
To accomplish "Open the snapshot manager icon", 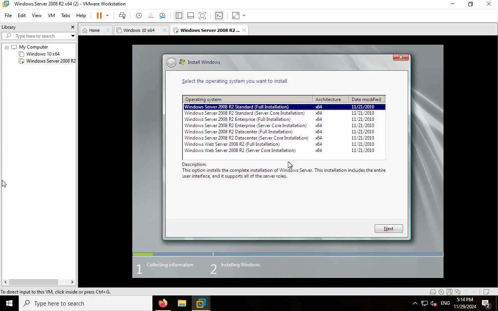I will pyautogui.click(x=162, y=16).
